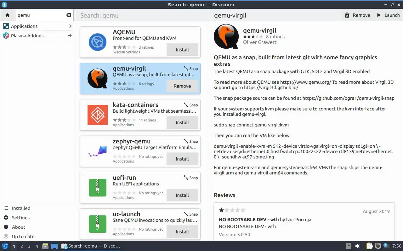This screenshot has width=403, height=251.
Task: Click the Discover taskbar window entry
Action: pyautogui.click(x=90, y=246)
